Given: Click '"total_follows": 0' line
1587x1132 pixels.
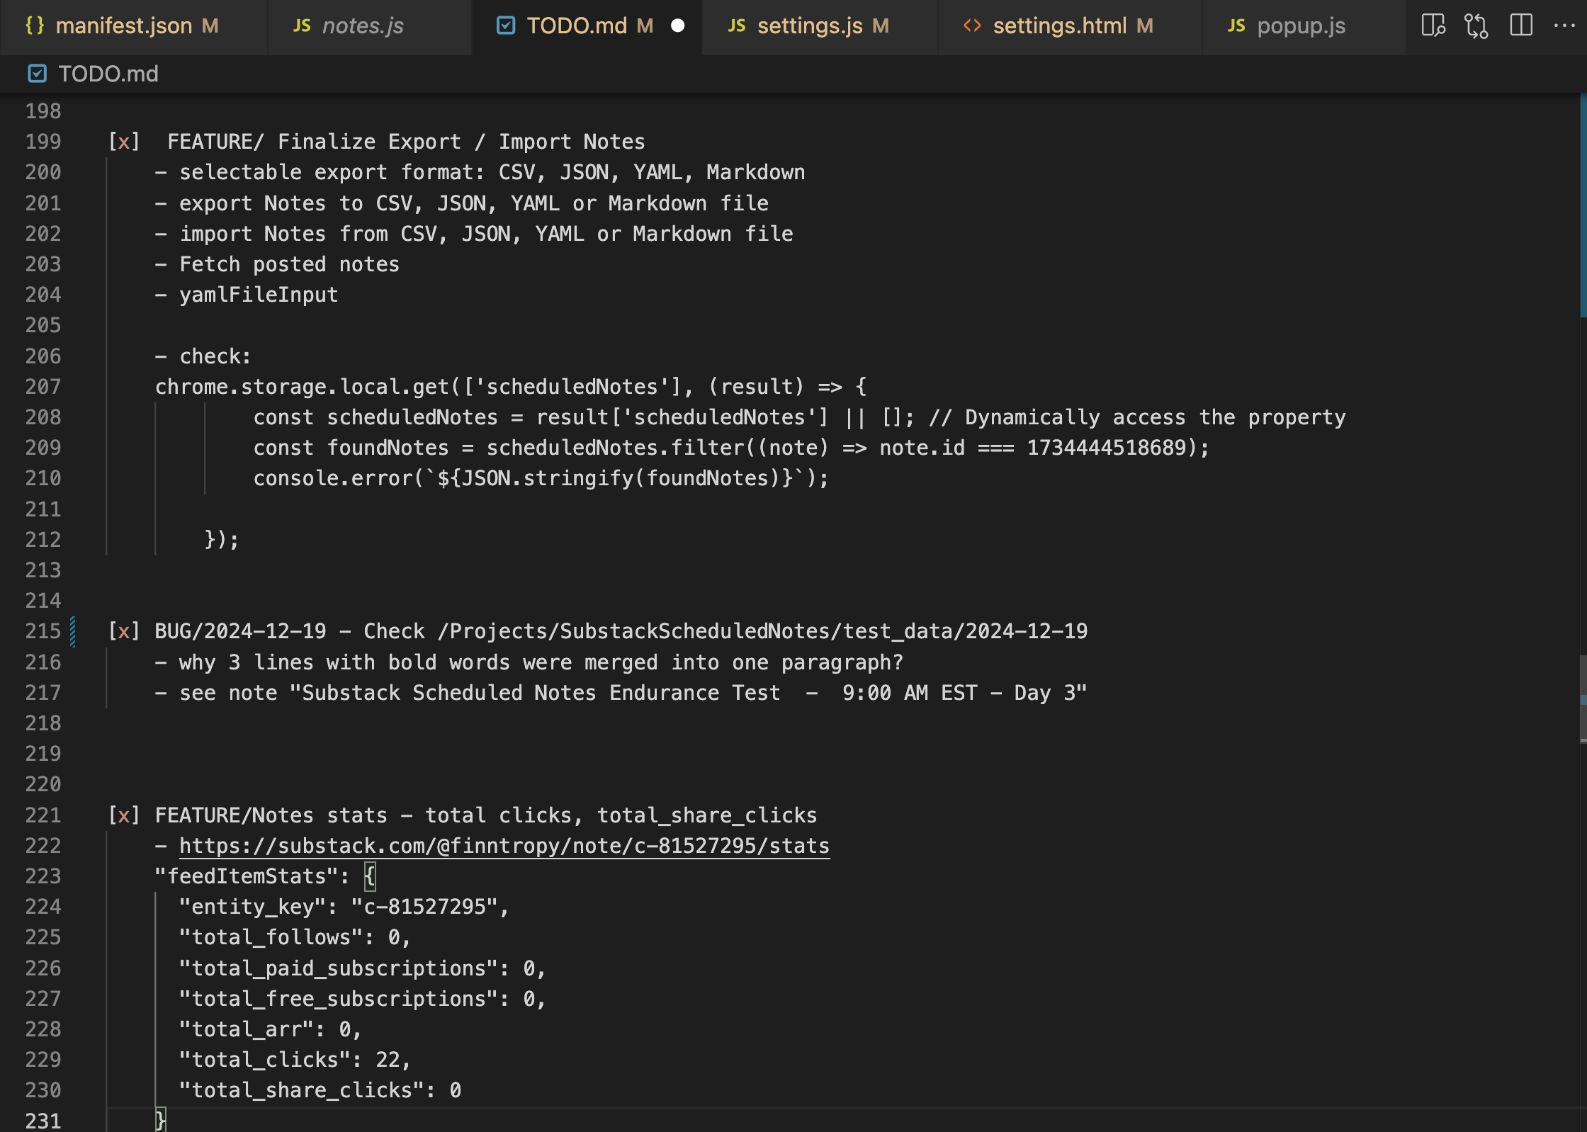Looking at the screenshot, I should 295,938.
